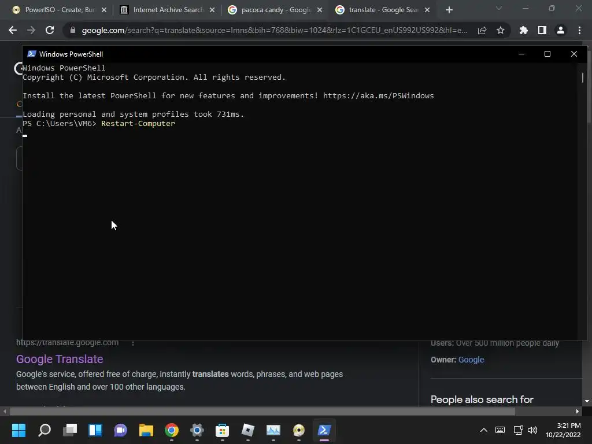Click the translate.google.com URL above result

tap(67, 342)
